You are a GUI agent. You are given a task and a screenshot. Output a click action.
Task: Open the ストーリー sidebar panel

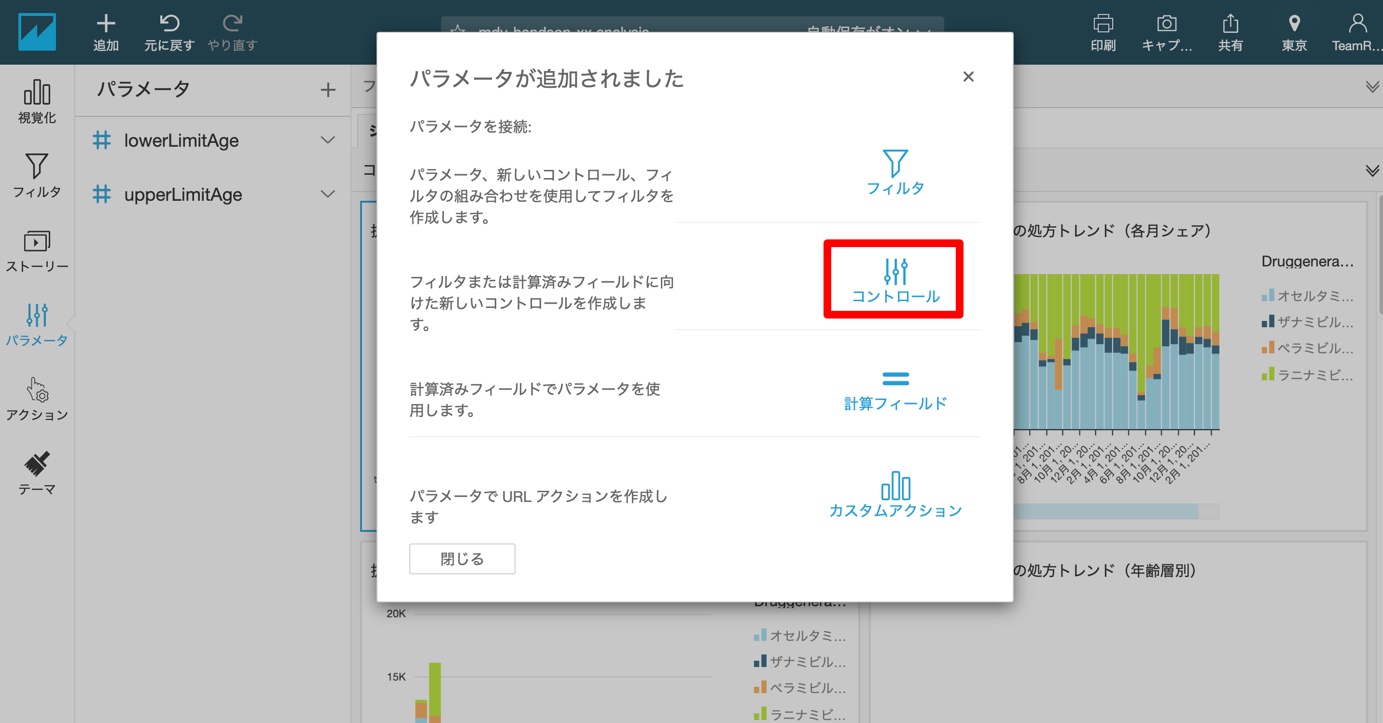(x=37, y=250)
